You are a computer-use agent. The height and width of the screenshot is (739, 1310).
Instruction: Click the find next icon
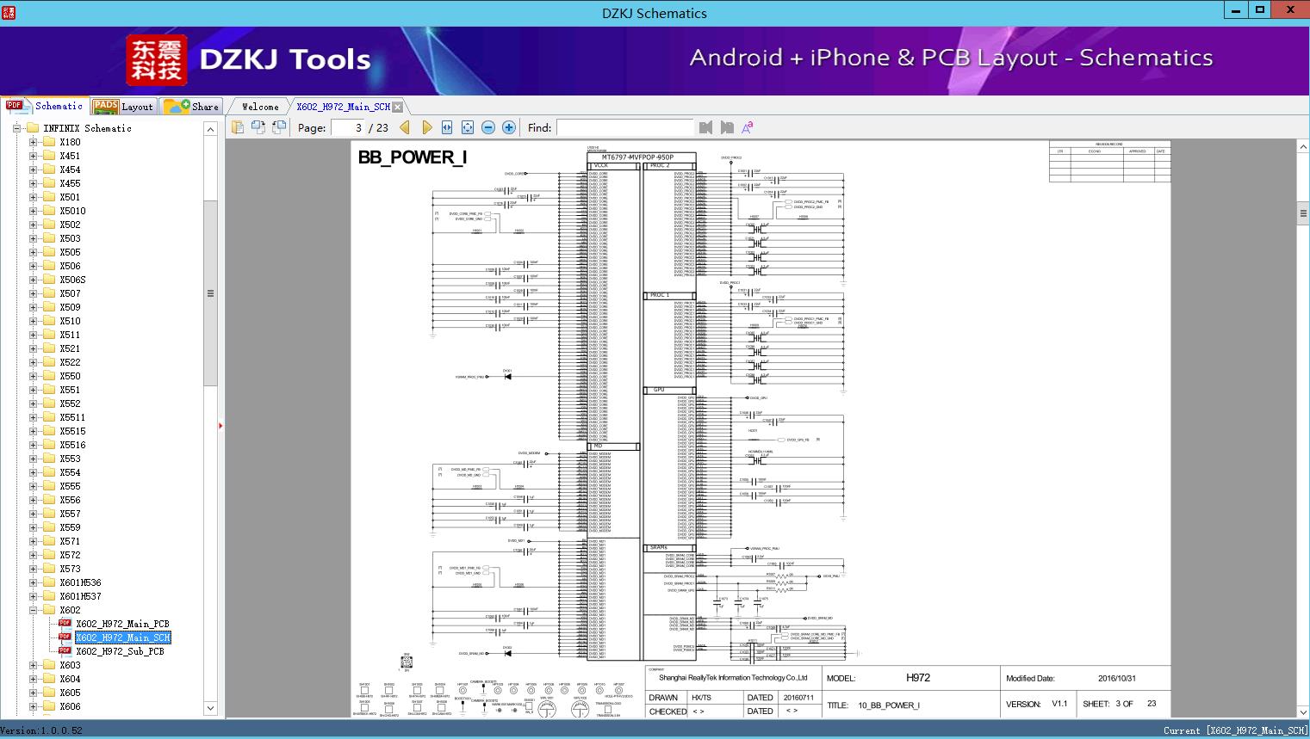(x=727, y=127)
